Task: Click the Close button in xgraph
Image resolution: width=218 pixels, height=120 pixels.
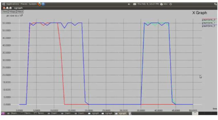Action: [5, 12]
